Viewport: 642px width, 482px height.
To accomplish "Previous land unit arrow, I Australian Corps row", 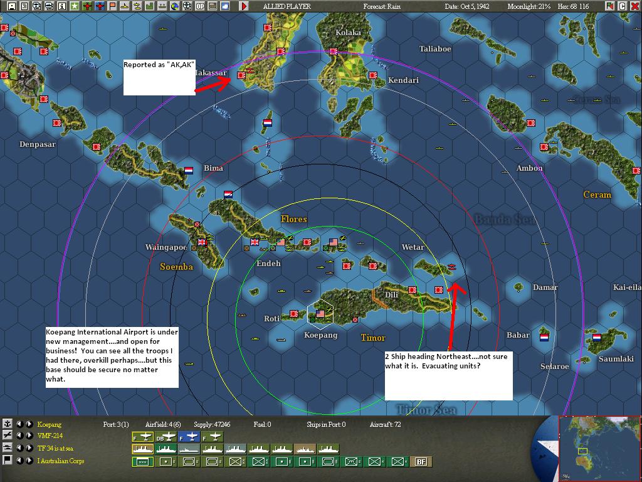I will click(19, 460).
